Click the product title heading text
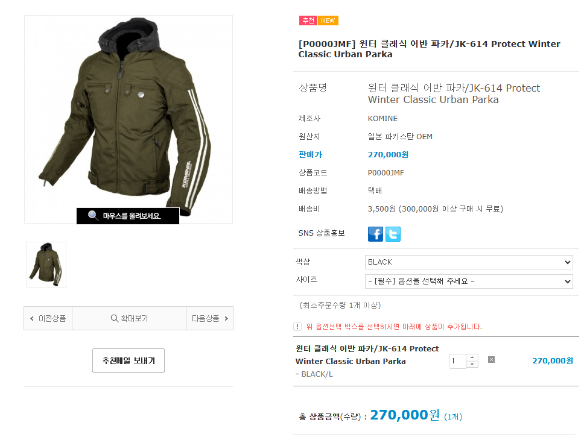Viewport: 584px width, 443px height. click(429, 49)
